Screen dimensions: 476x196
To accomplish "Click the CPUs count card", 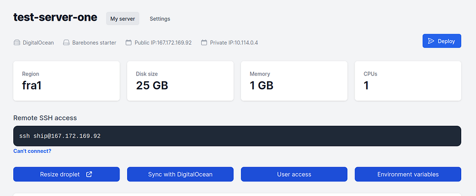I will click(x=408, y=81).
